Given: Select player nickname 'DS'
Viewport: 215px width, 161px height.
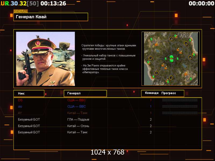Looking at the screenshot, I should point(20,100).
